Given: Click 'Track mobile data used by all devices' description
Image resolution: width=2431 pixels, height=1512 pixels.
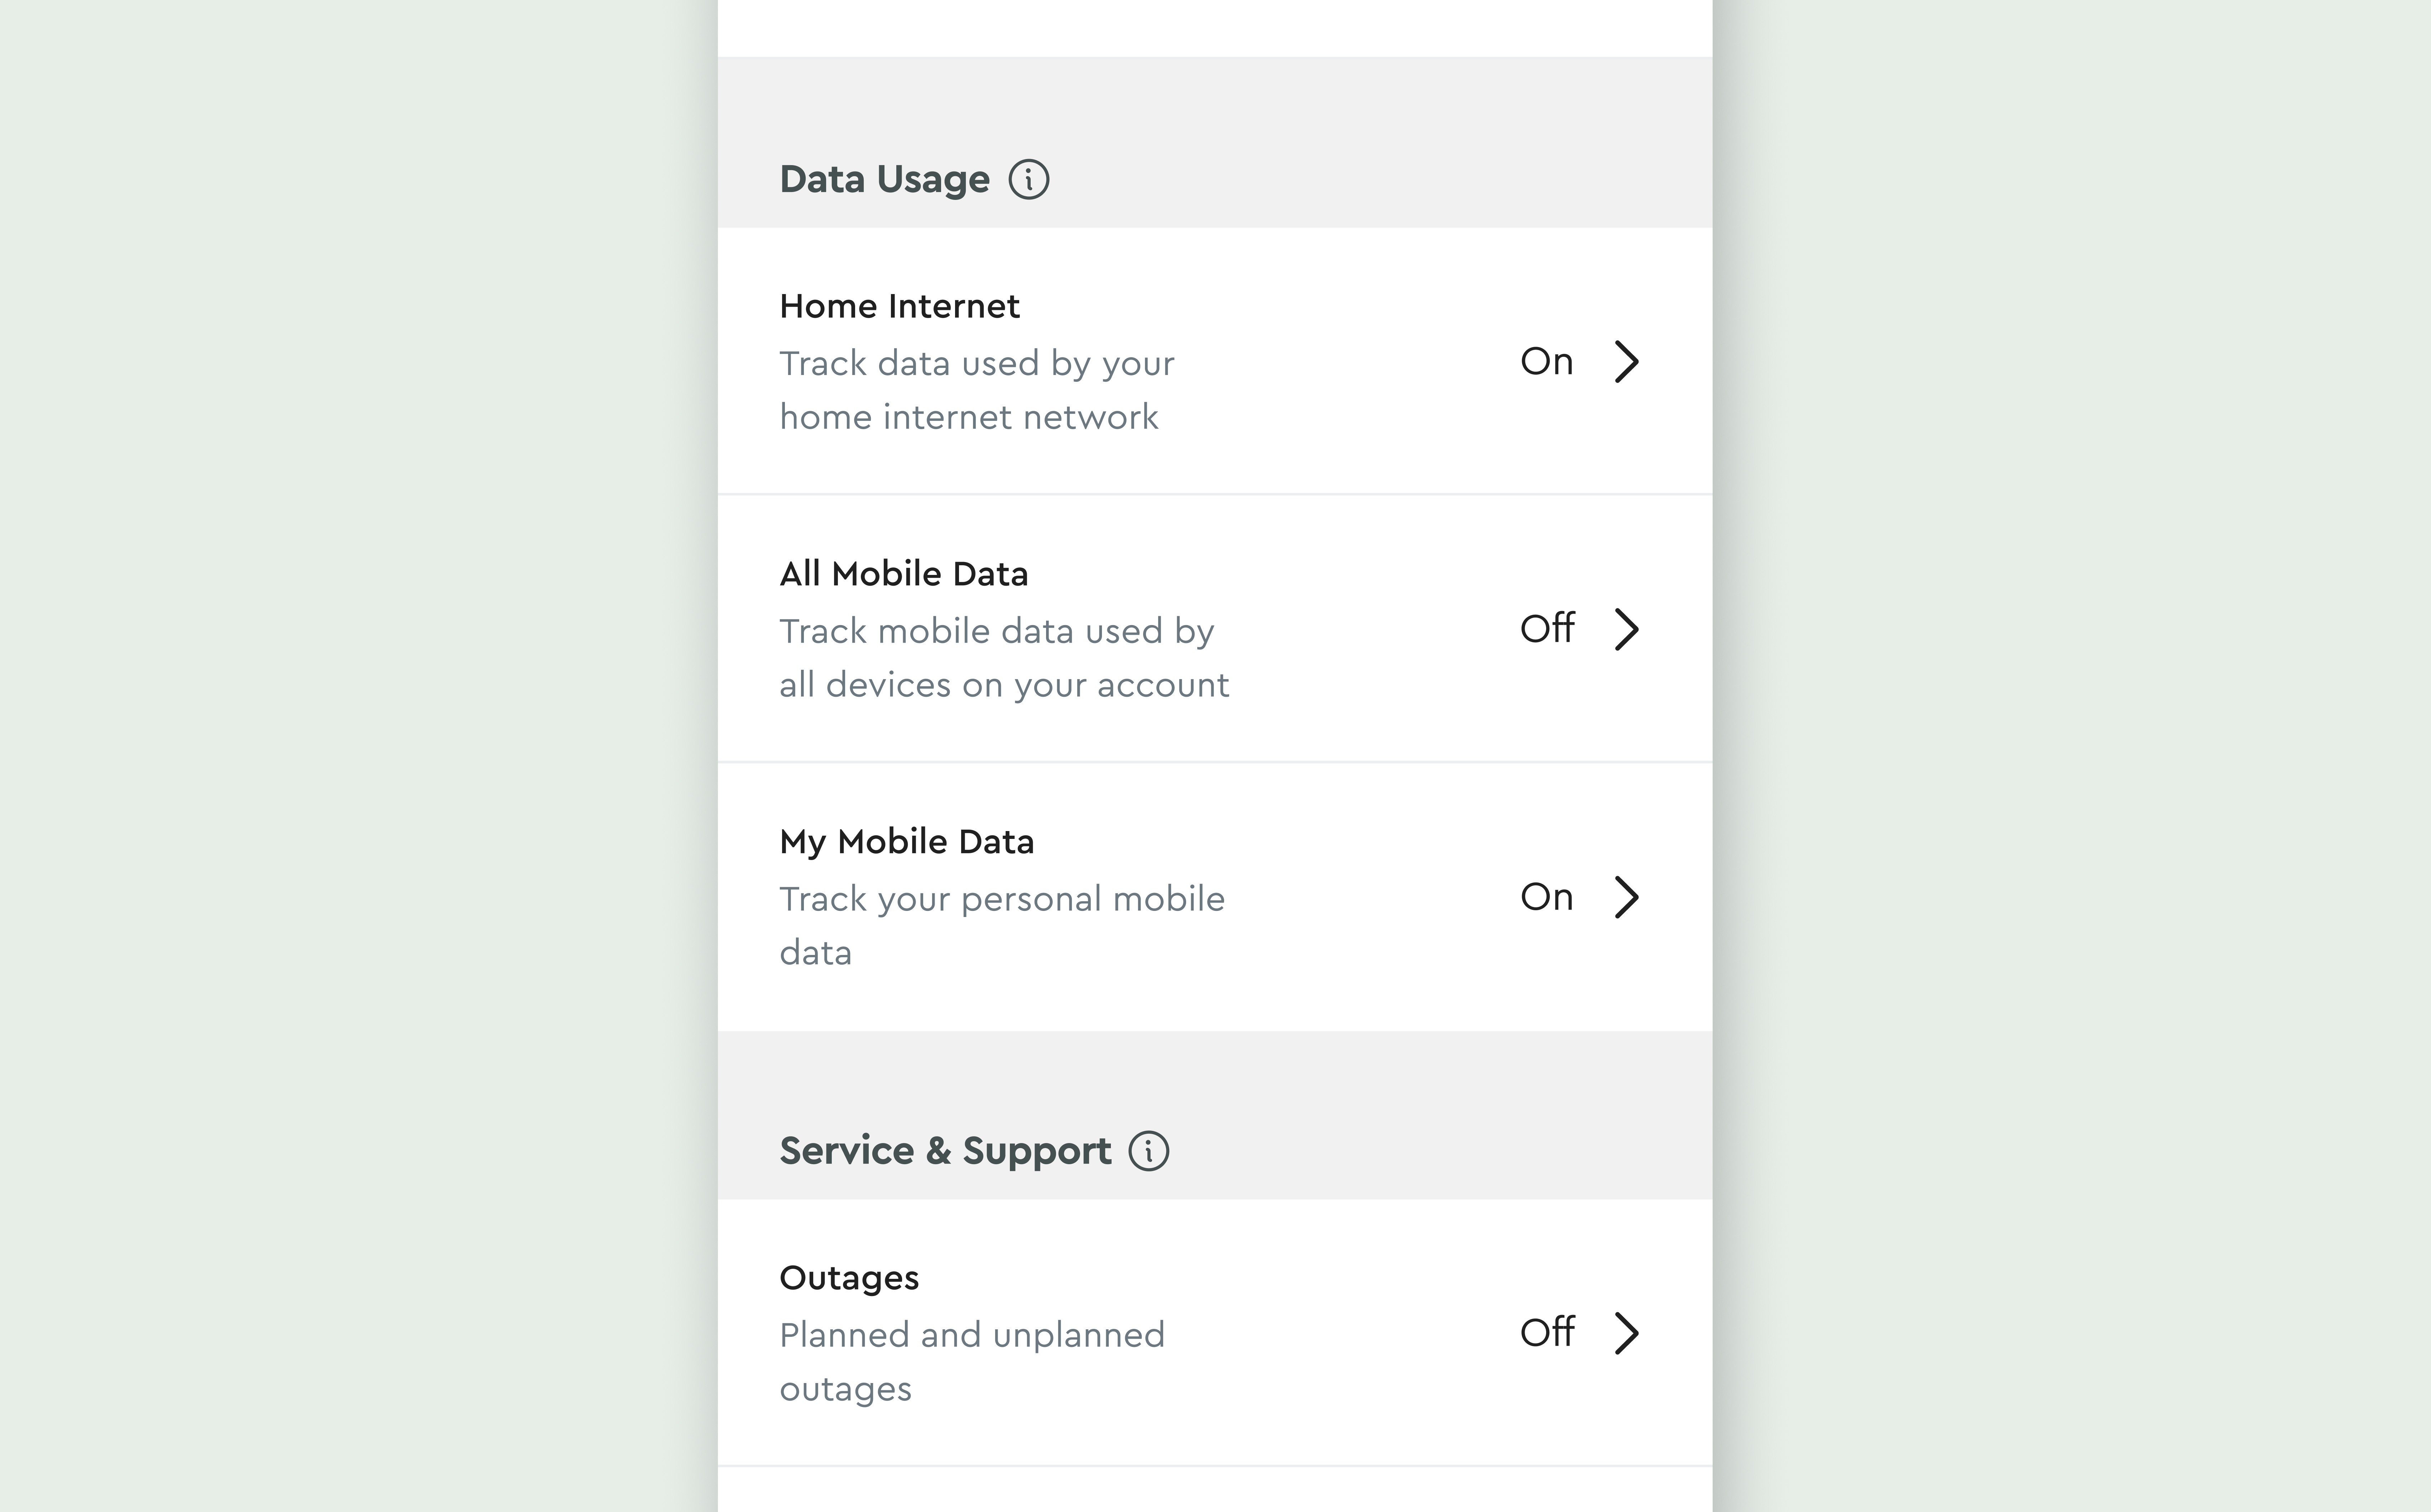Looking at the screenshot, I should coord(1004,658).
